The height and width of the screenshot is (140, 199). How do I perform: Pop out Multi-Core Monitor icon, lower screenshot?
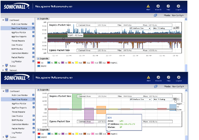coord(33,95)
